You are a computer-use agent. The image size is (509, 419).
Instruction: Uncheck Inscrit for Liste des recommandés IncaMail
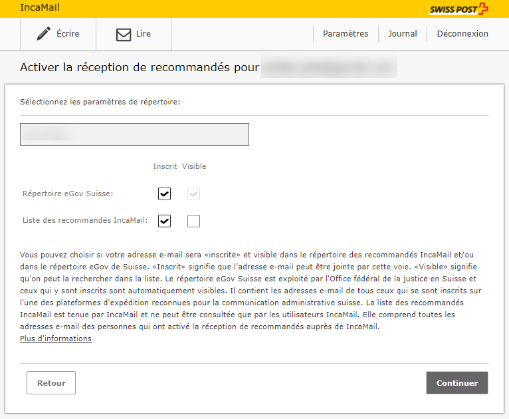(x=165, y=221)
